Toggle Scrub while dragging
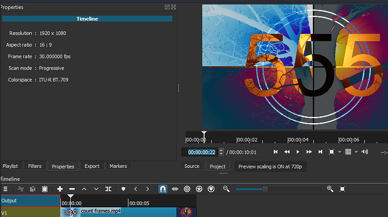 click(x=175, y=189)
